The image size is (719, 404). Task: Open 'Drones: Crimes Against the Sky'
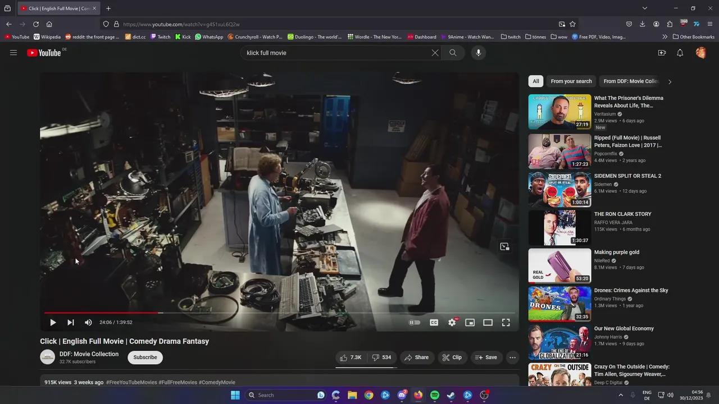(631, 291)
